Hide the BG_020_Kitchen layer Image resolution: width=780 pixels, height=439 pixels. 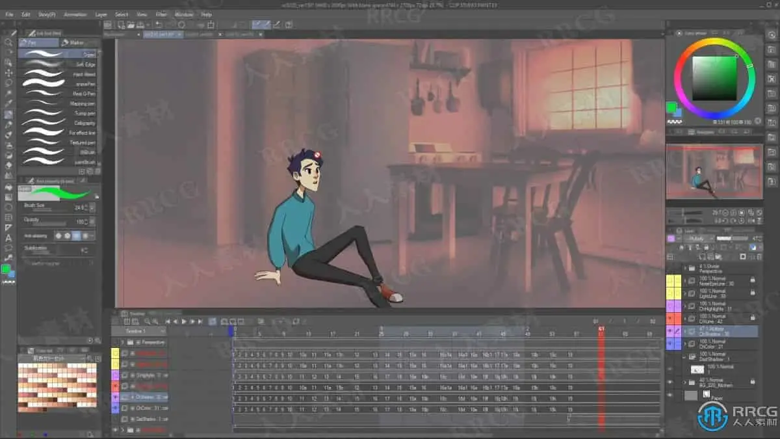670,382
